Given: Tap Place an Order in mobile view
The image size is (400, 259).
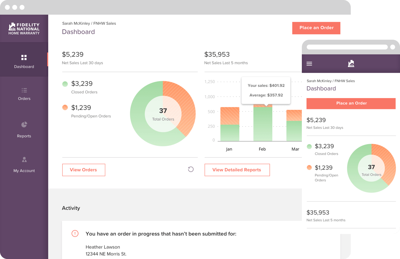Looking at the screenshot, I should click(x=351, y=103).
